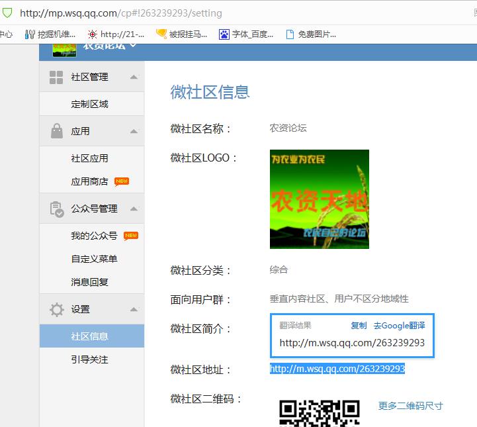477x427 pixels.
Task: Click 去Google翻译 link
Action: point(399,325)
